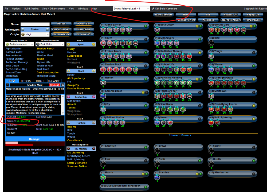Open the Build Sharing menu
Screen dimensions: 267x192
(x=31, y=9)
